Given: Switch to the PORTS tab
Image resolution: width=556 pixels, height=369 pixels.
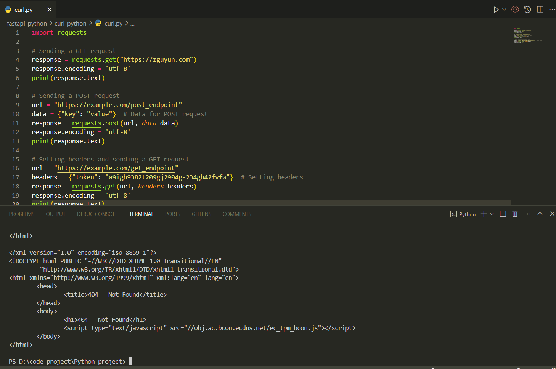Looking at the screenshot, I should [173, 214].
